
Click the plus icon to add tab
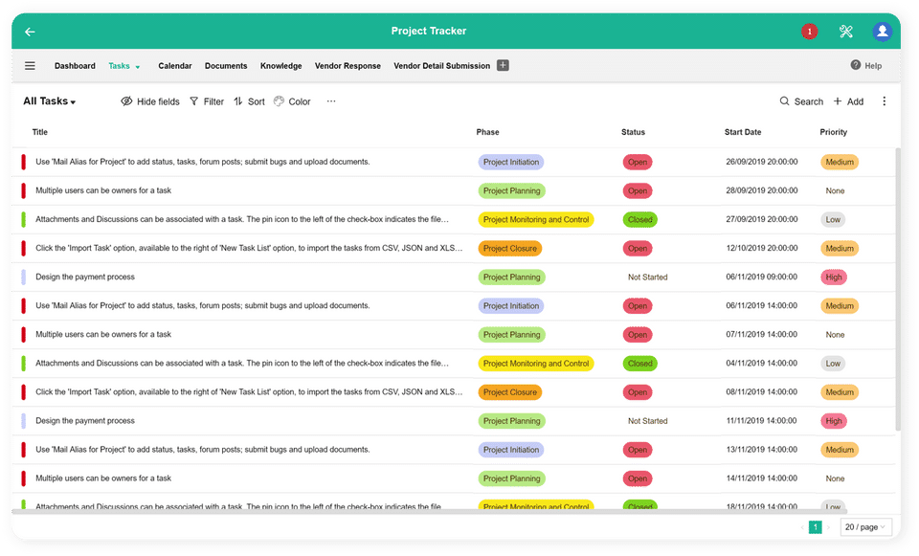[503, 66]
